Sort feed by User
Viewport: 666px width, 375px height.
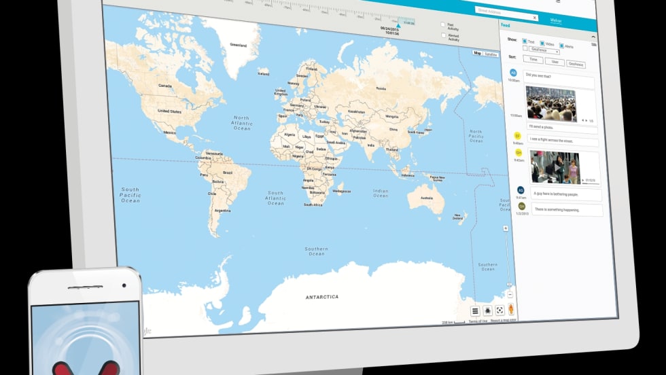554,62
